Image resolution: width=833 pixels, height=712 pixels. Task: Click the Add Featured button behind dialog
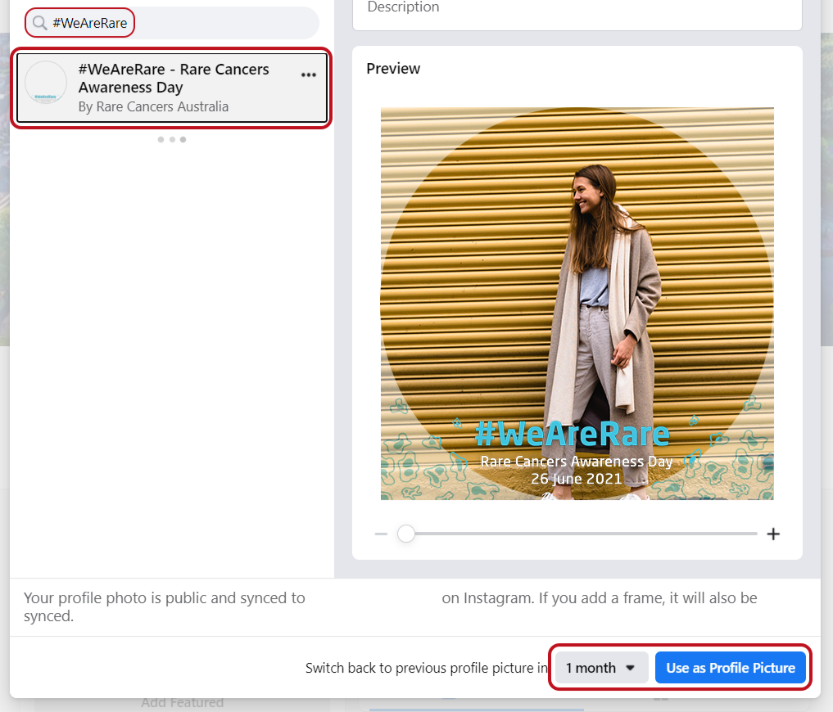coord(182,703)
